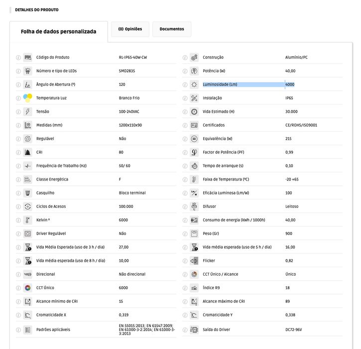Click the Ângulo de Abertura angle icon

28,85
